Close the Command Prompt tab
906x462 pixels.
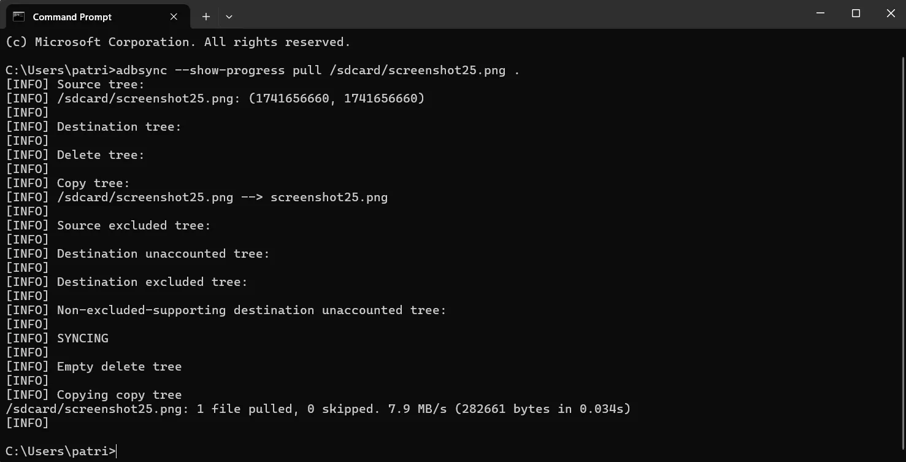tap(173, 17)
